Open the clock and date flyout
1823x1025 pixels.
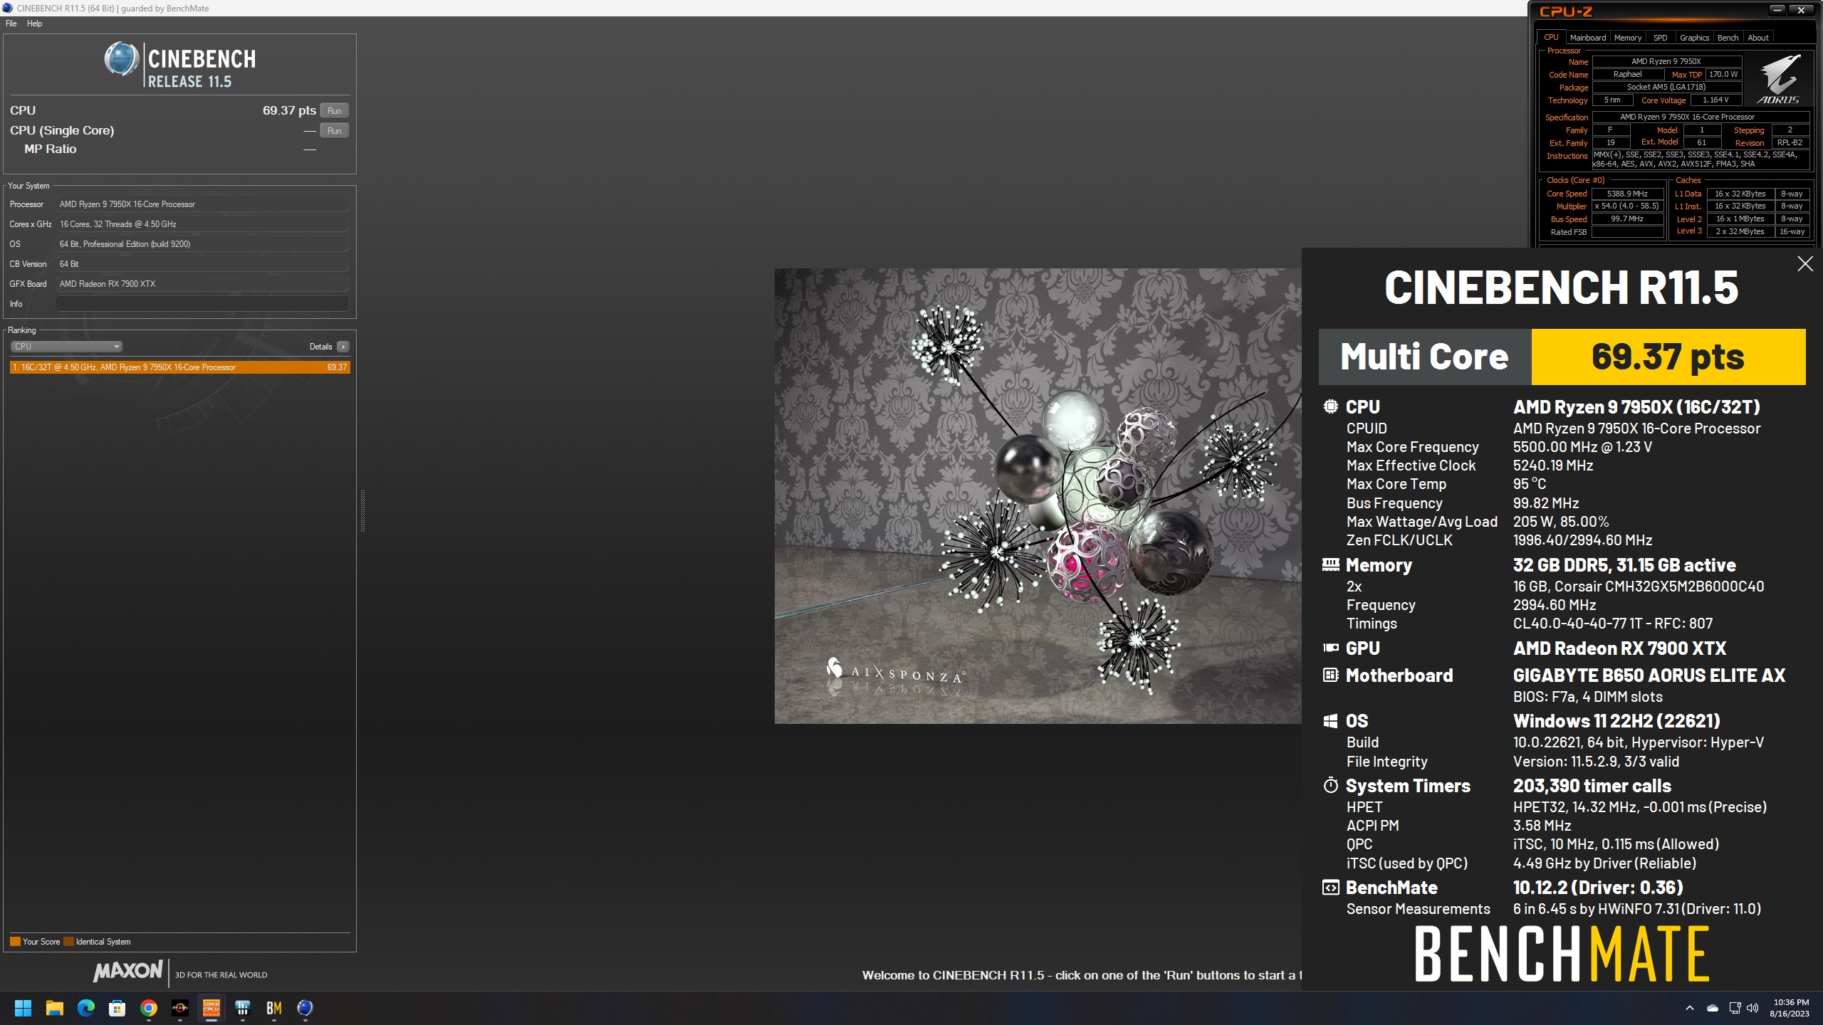1790,1008
